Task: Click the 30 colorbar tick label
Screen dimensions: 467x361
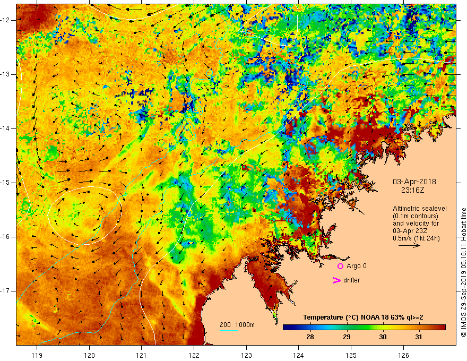Action: tap(383, 337)
